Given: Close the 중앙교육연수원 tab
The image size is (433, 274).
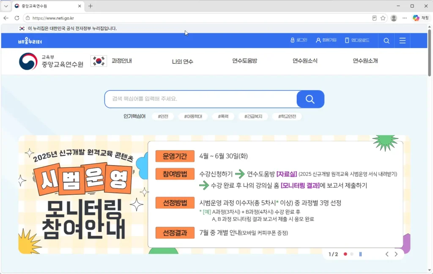Looking at the screenshot, I should click(x=79, y=6).
